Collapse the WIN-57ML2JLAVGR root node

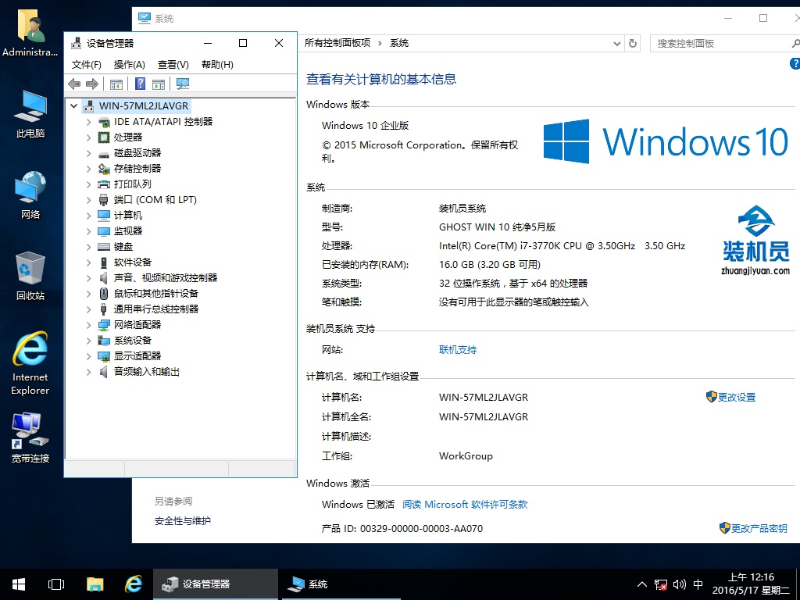[x=73, y=106]
